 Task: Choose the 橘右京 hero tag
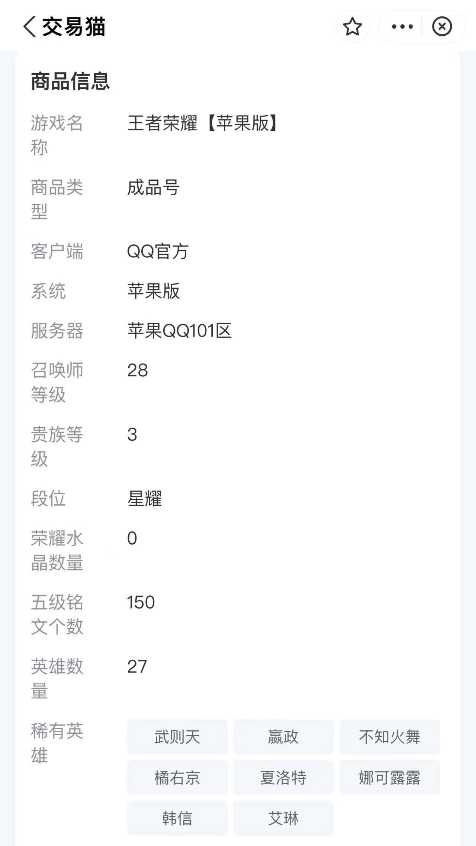pos(177,778)
